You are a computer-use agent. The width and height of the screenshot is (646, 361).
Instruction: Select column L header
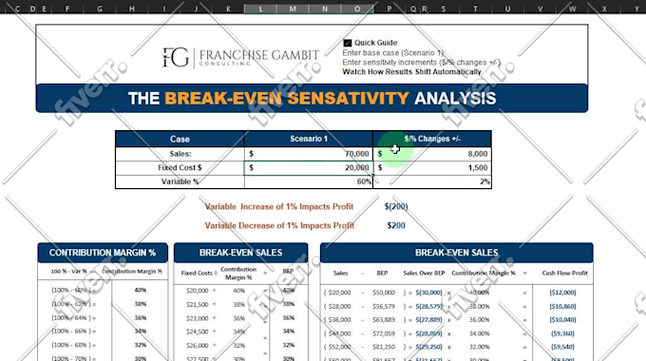[260, 9]
